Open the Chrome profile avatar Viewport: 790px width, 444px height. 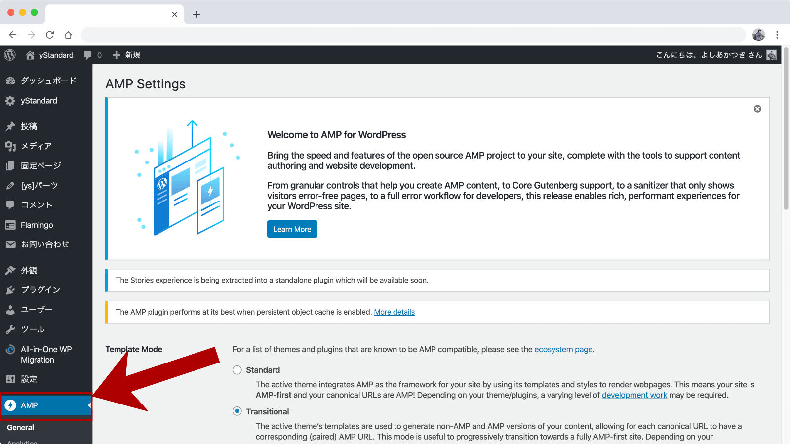click(x=759, y=35)
